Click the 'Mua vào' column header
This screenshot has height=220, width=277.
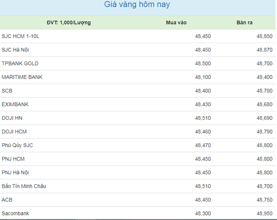pyautogui.click(x=176, y=23)
